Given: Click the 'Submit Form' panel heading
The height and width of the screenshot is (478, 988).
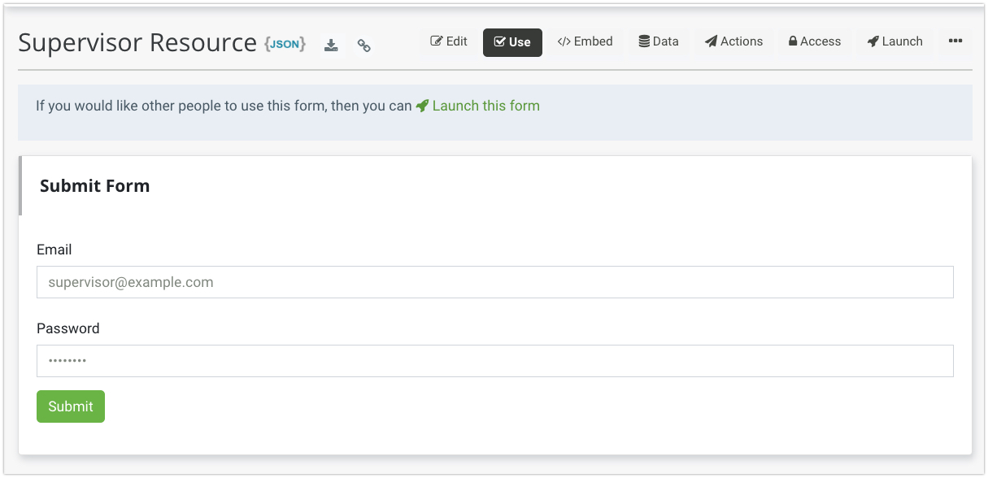Looking at the screenshot, I should 95,185.
